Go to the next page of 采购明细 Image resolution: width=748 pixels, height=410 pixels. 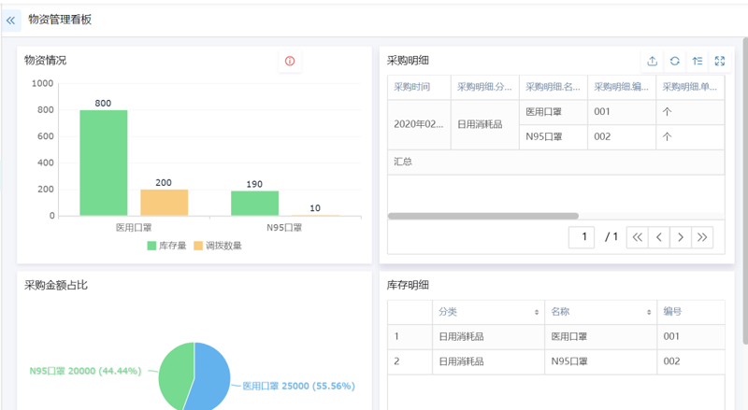[x=681, y=237]
